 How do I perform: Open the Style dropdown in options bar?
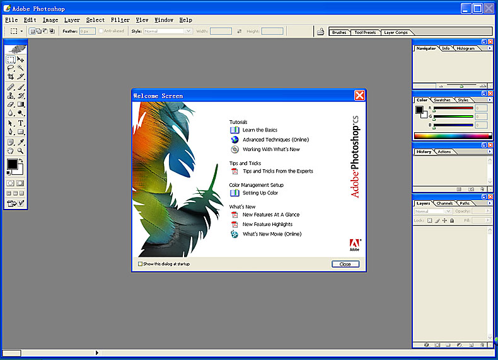point(168,31)
